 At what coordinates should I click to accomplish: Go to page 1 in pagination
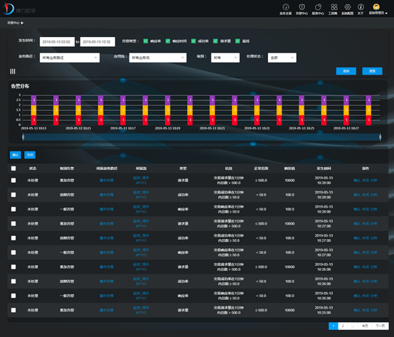pos(334,326)
